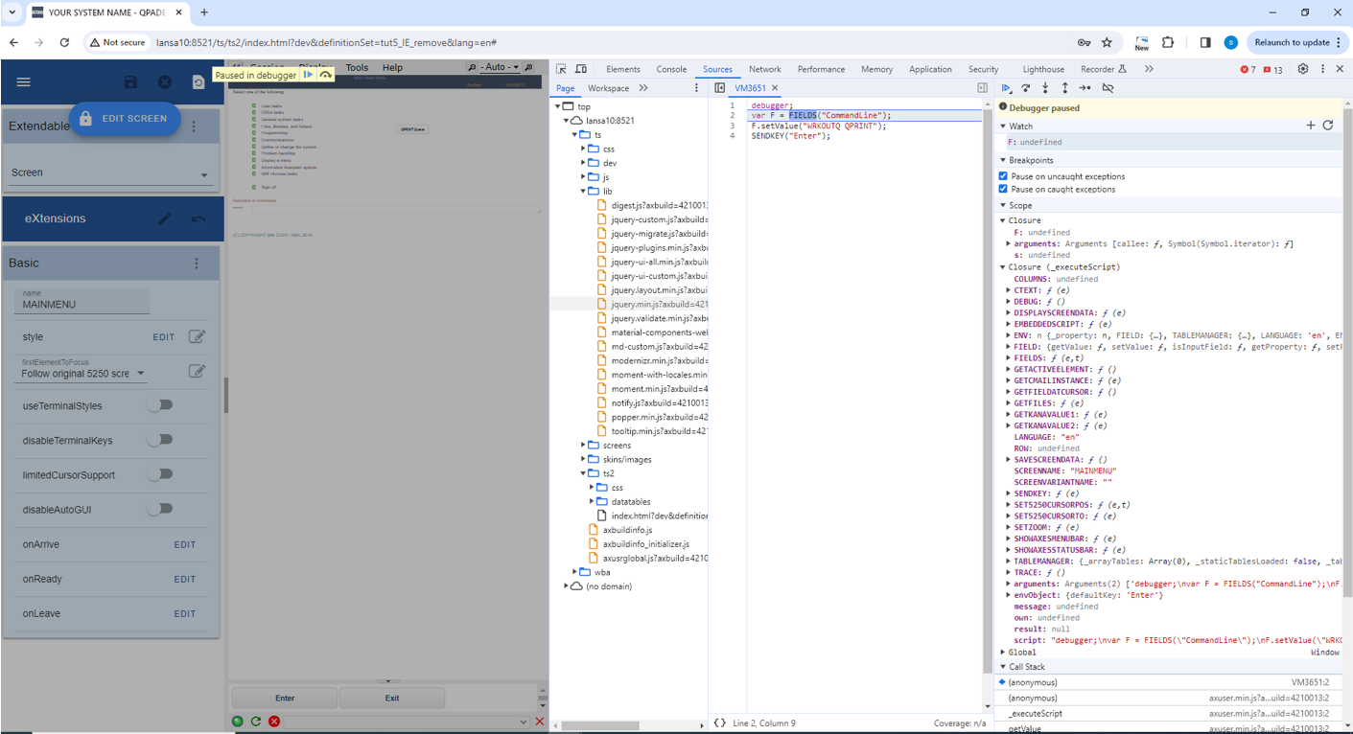Click Step into next function call arrow

[x=1045, y=88]
